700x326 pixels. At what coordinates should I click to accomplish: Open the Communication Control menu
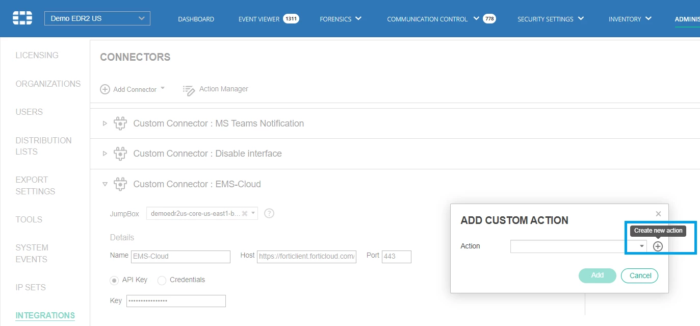tap(427, 19)
